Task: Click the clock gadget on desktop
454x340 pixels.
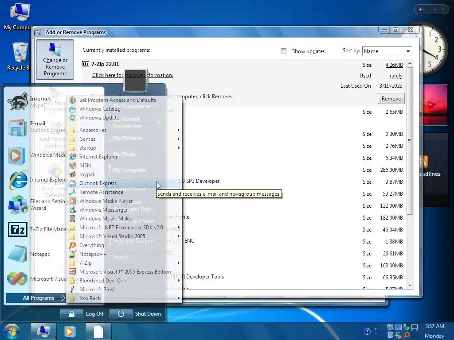Action: (434, 49)
